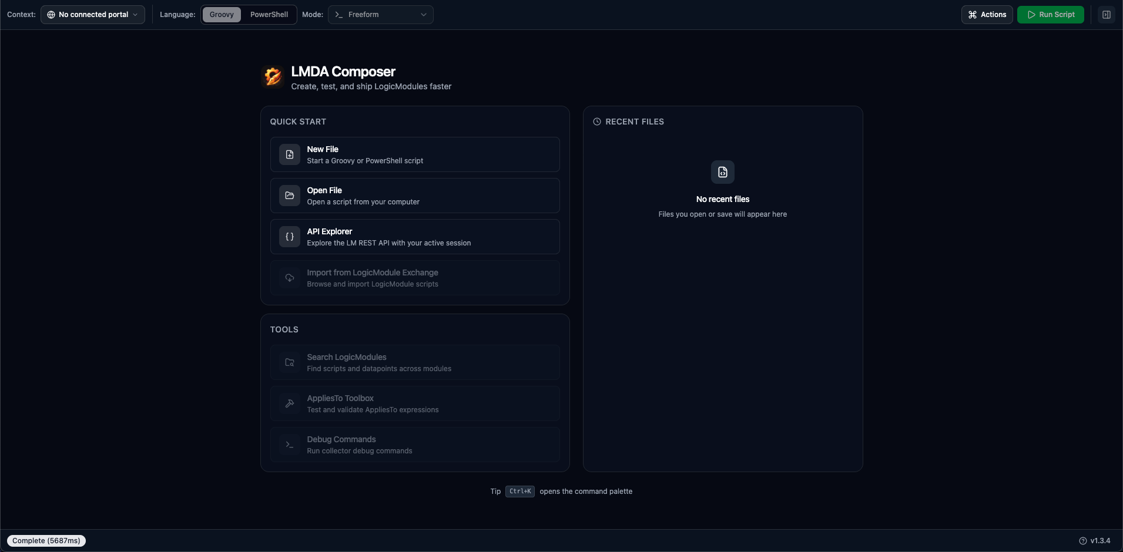Screen dimensions: 1123x552
Task: Open the Context portal dropdown
Action: point(93,15)
